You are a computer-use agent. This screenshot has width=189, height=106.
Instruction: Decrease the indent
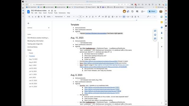click(x=132, y=17)
